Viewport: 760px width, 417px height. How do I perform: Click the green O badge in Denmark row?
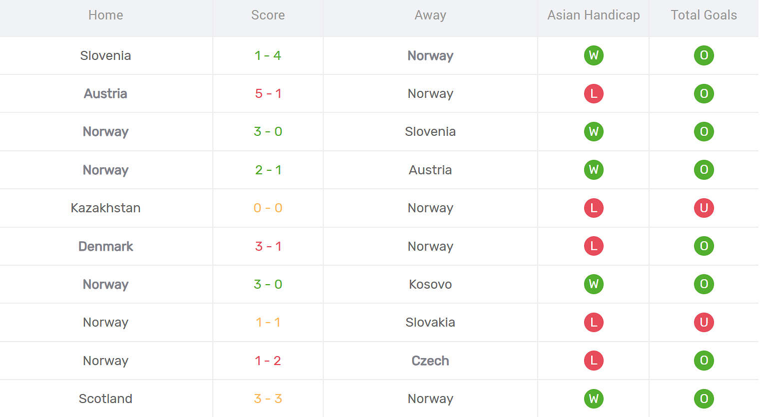point(704,246)
